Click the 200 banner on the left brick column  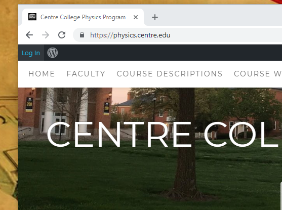(x=29, y=105)
